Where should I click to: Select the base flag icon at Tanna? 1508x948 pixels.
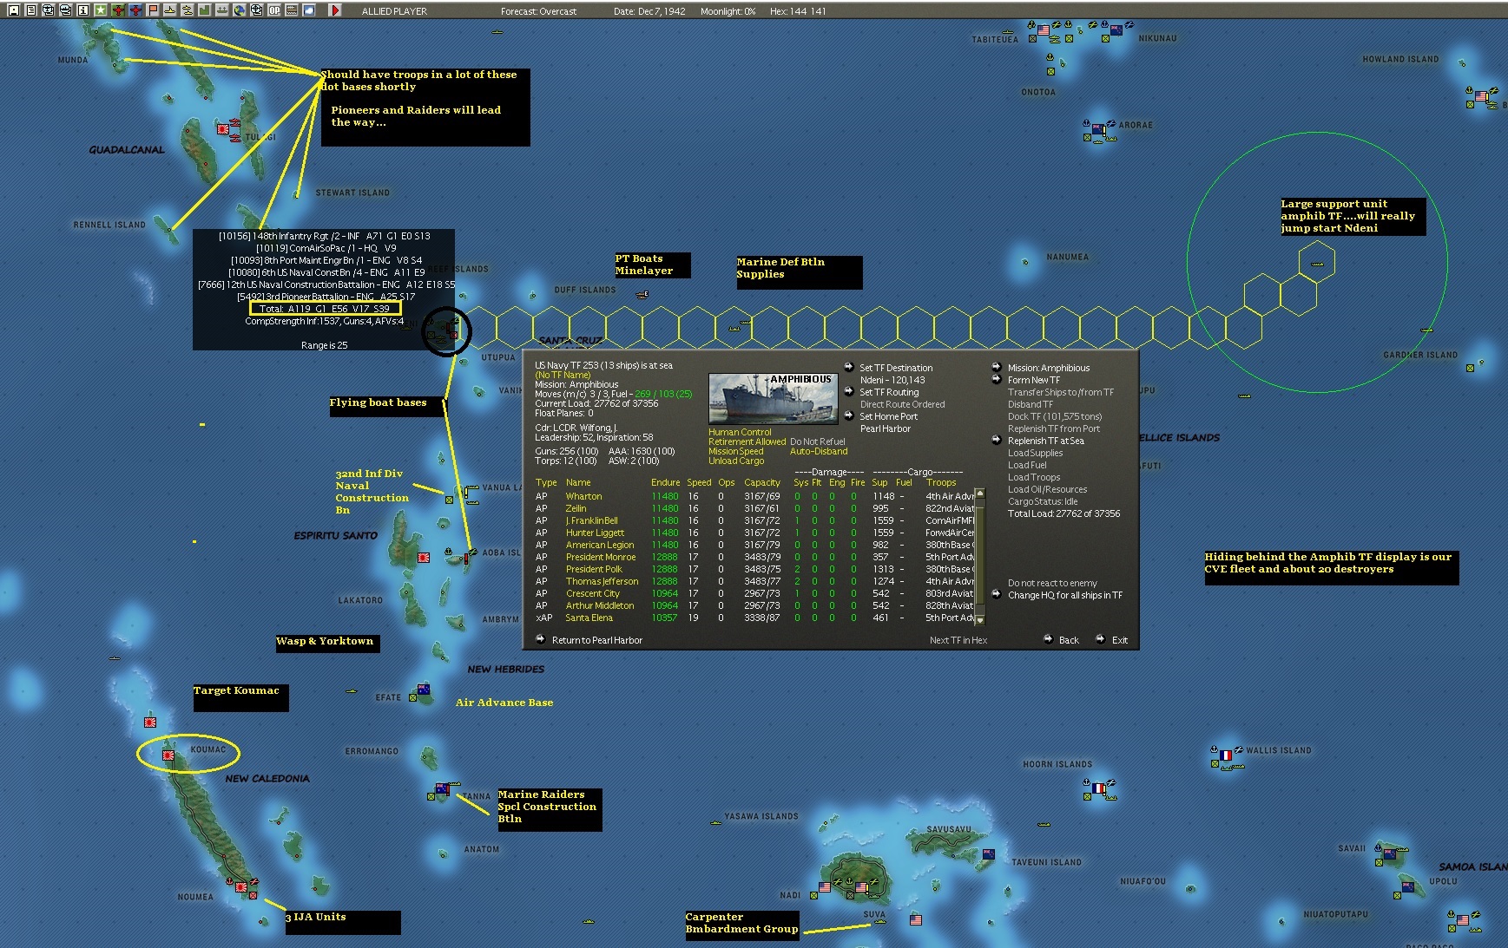pos(442,789)
